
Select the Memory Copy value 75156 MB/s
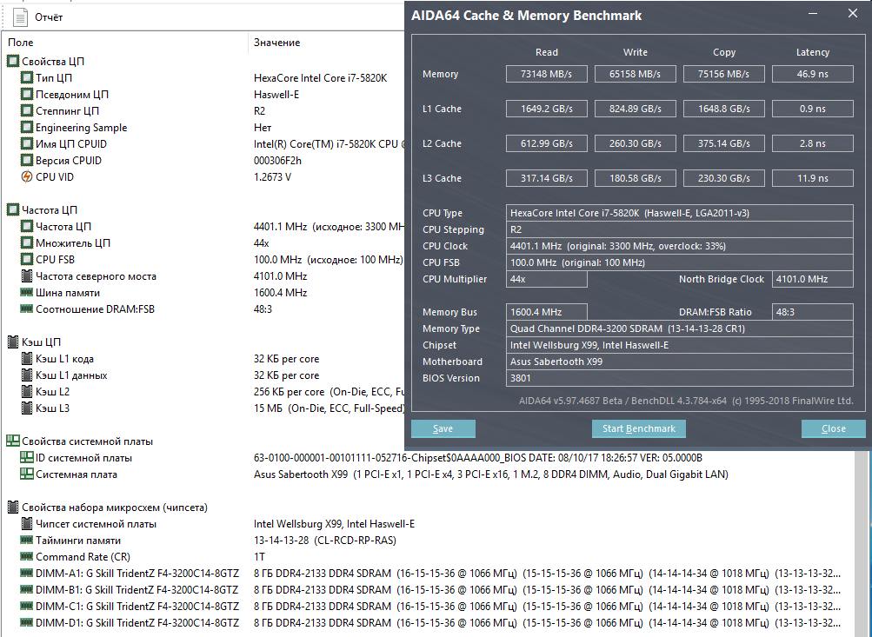click(723, 74)
